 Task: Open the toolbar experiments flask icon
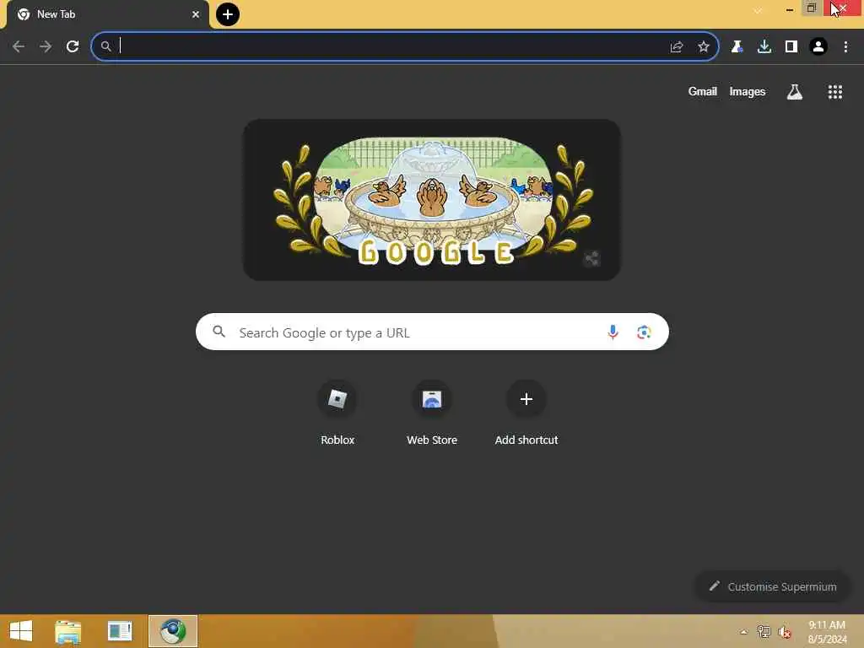click(x=737, y=47)
